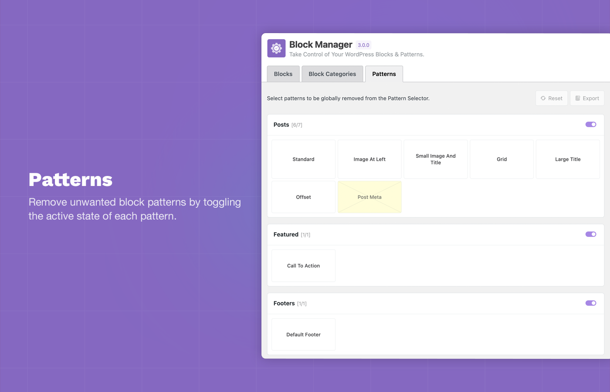
Task: Click the Block Manager title text
Action: tap(321, 44)
